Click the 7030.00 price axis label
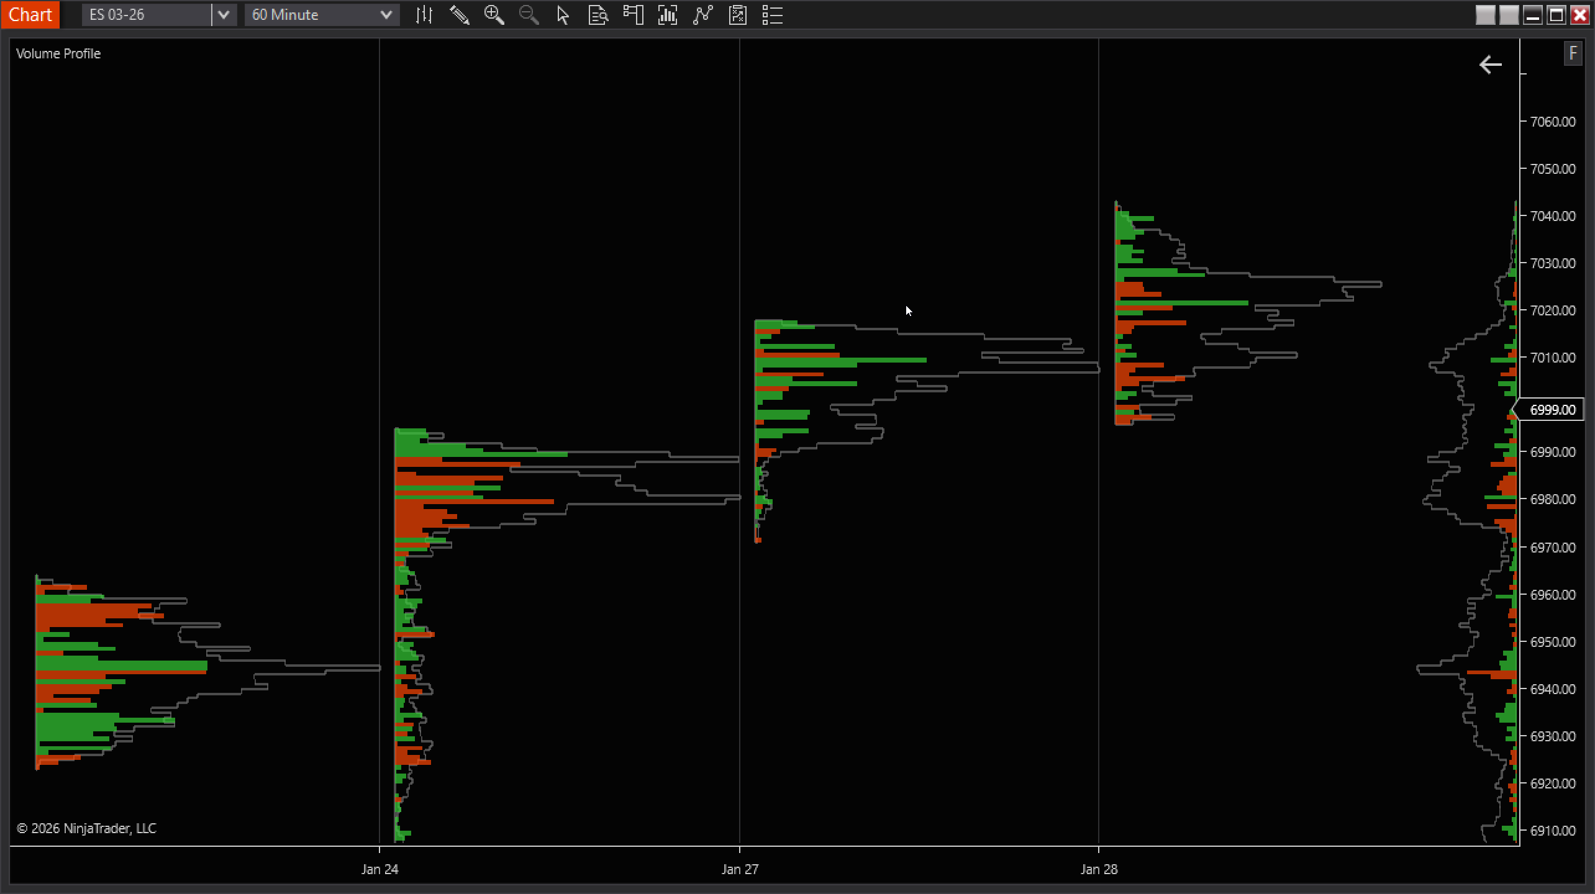Image resolution: width=1595 pixels, height=894 pixels. pos(1553,263)
